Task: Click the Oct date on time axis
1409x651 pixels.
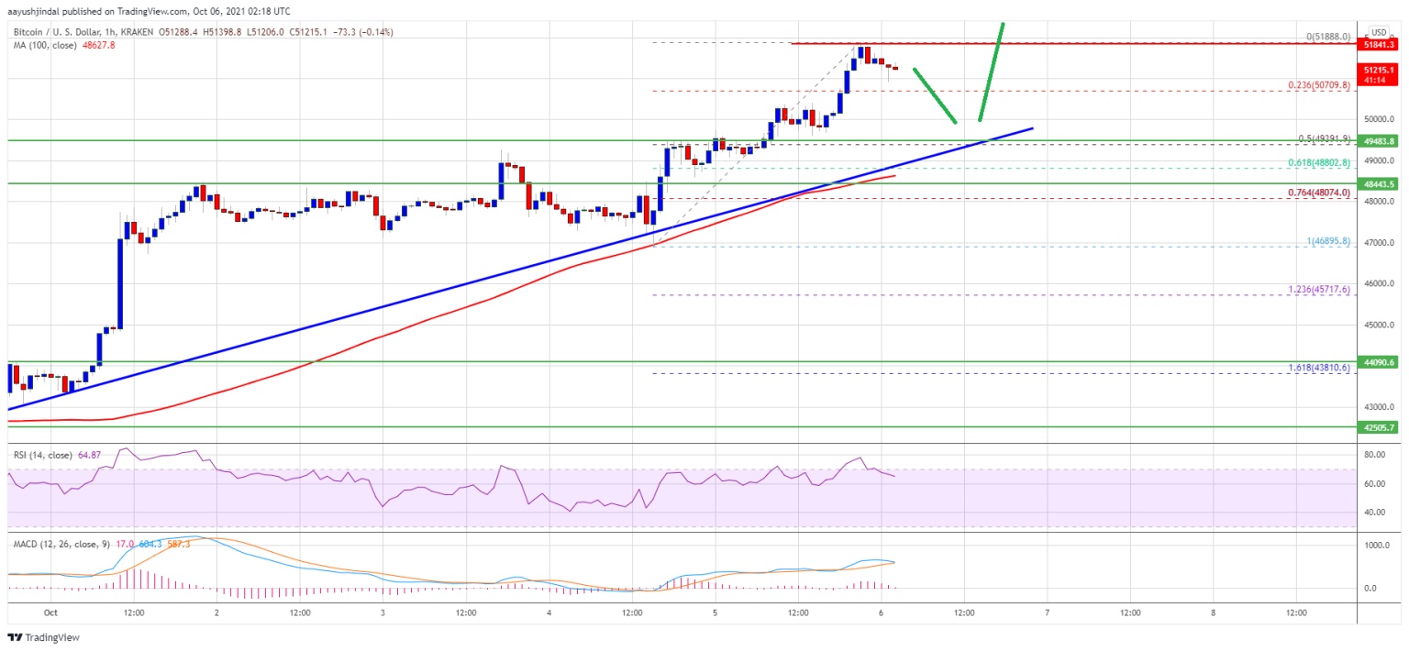Action: [50, 613]
